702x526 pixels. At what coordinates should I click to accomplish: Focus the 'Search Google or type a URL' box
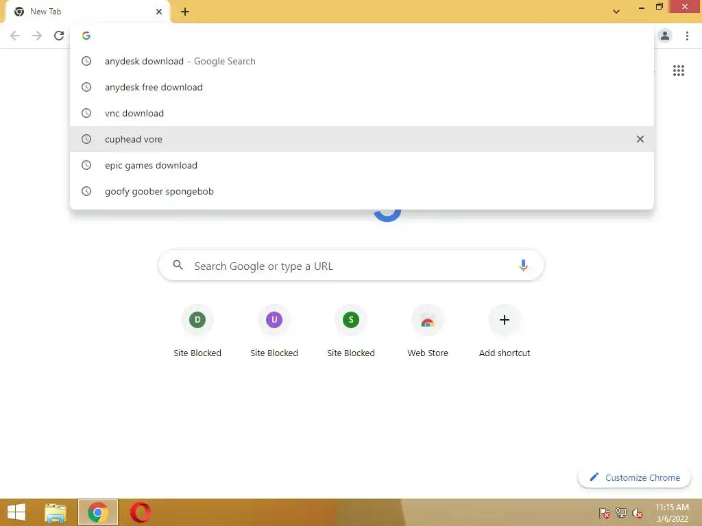351,265
